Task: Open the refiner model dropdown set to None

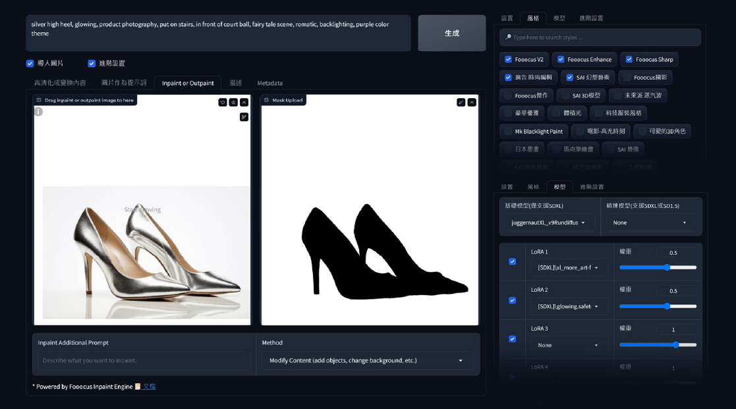Action: 651,223
